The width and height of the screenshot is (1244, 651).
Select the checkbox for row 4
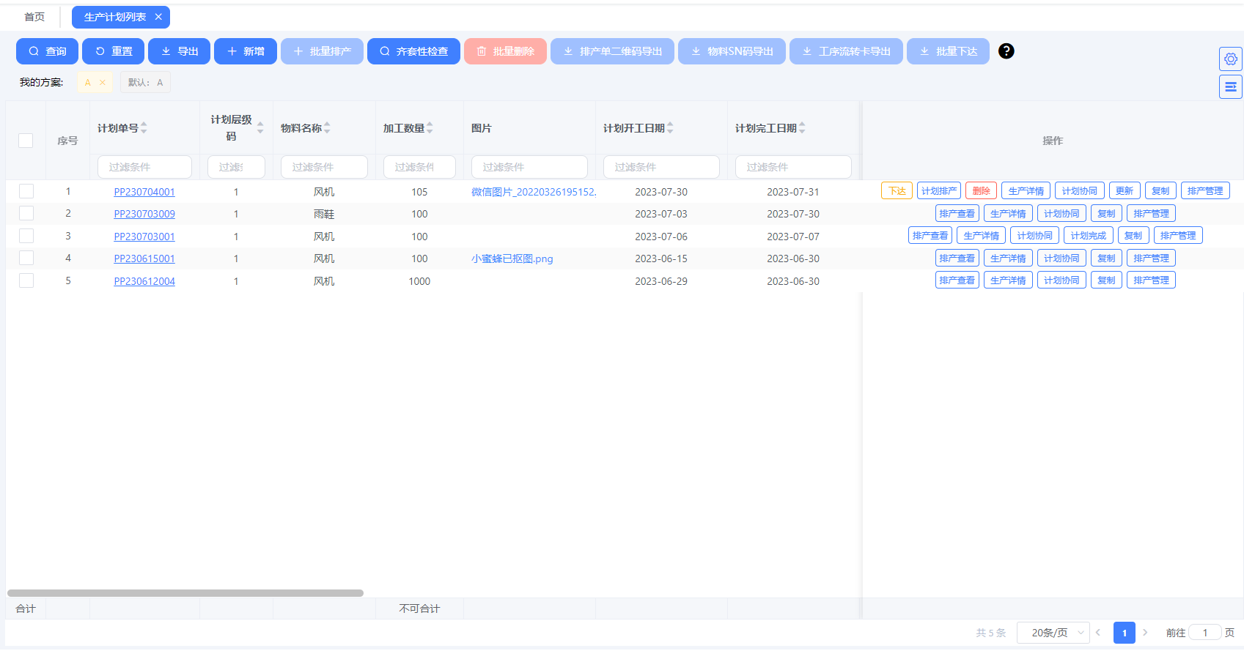(26, 258)
